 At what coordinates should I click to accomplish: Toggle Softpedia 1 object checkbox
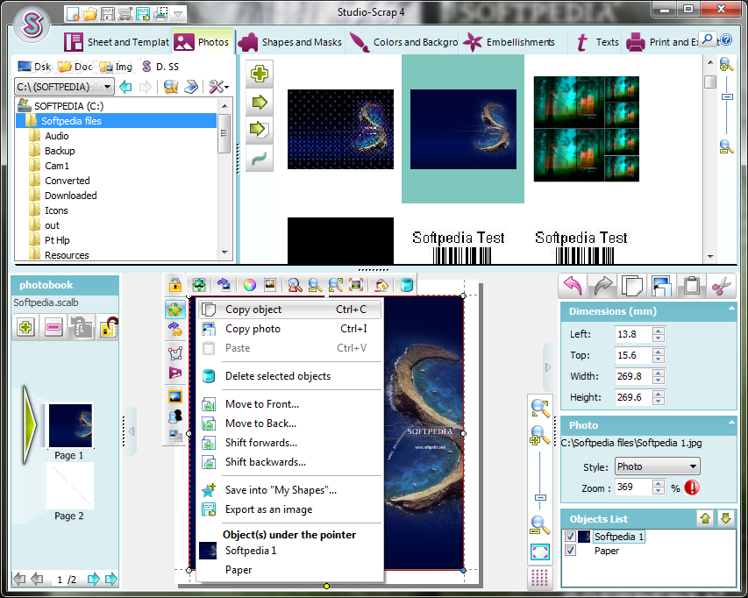point(570,536)
